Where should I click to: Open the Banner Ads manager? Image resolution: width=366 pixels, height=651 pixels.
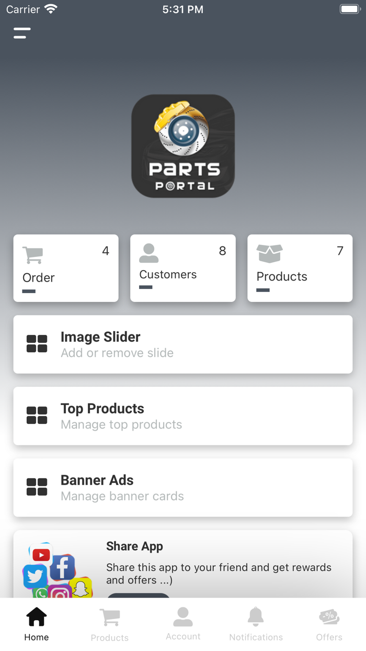point(182,487)
